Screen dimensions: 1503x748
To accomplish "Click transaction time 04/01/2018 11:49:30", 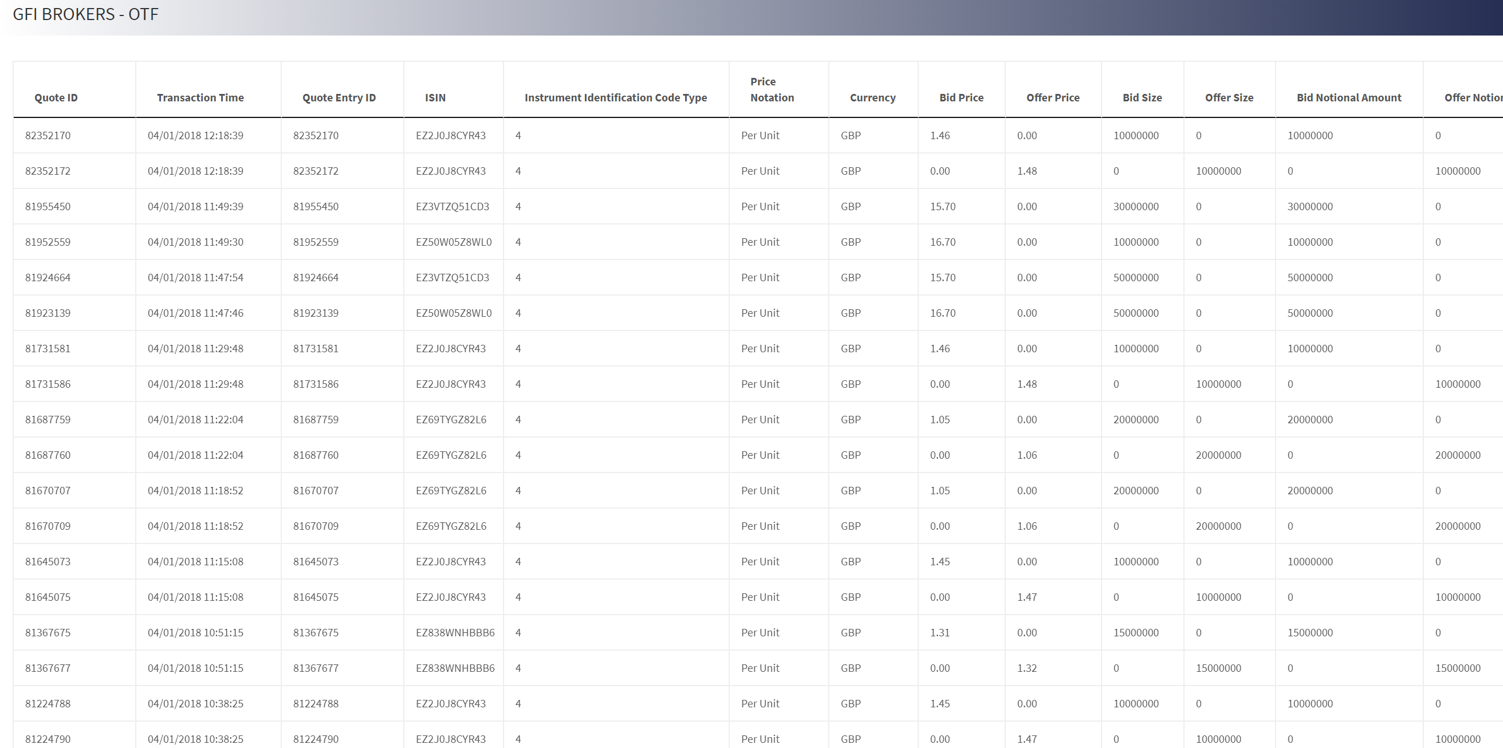I will tap(195, 242).
